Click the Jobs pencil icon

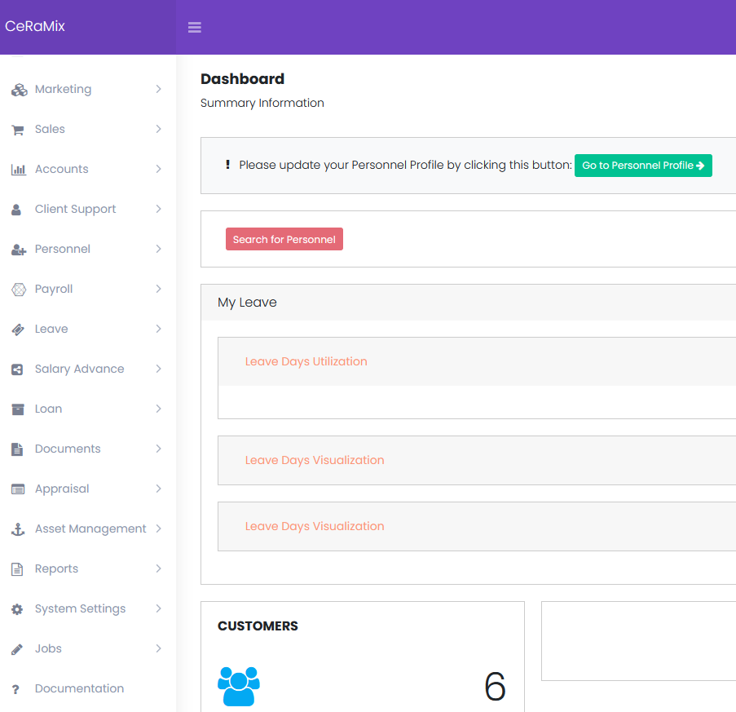(17, 649)
